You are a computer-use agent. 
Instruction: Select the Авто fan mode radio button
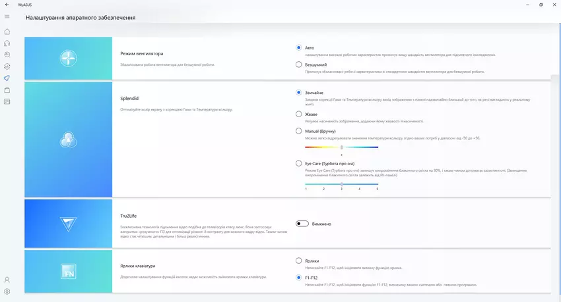[299, 47]
